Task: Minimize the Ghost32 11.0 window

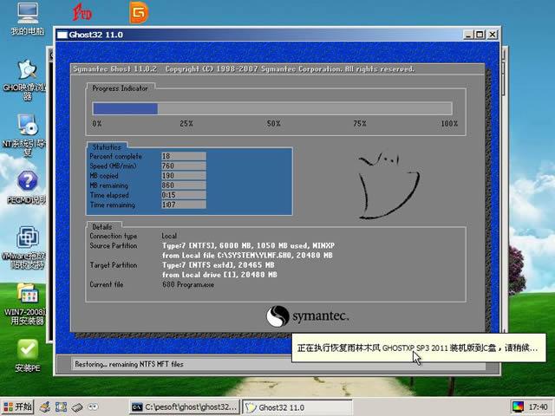Action: [468, 35]
